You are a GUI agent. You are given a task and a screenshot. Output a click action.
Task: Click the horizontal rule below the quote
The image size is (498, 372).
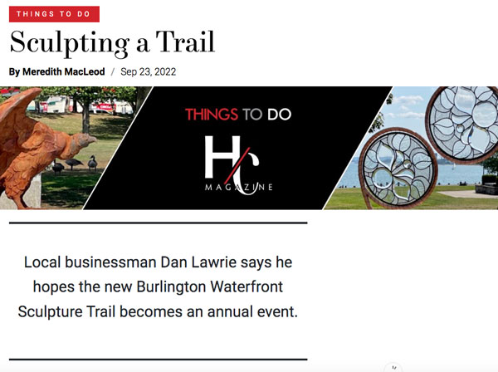coord(158,359)
